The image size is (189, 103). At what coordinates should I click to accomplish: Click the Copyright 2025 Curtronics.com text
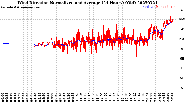(x=20, y=7)
